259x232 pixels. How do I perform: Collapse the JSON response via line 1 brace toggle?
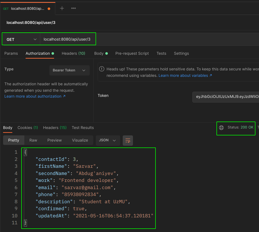[x=25, y=152]
